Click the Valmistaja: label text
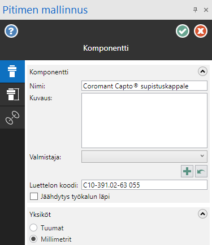Image resolution: width=212 pixels, height=245 pixels. 45,157
